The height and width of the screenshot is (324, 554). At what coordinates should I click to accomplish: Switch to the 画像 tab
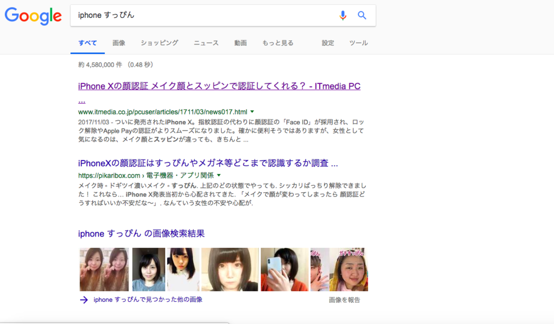(118, 43)
